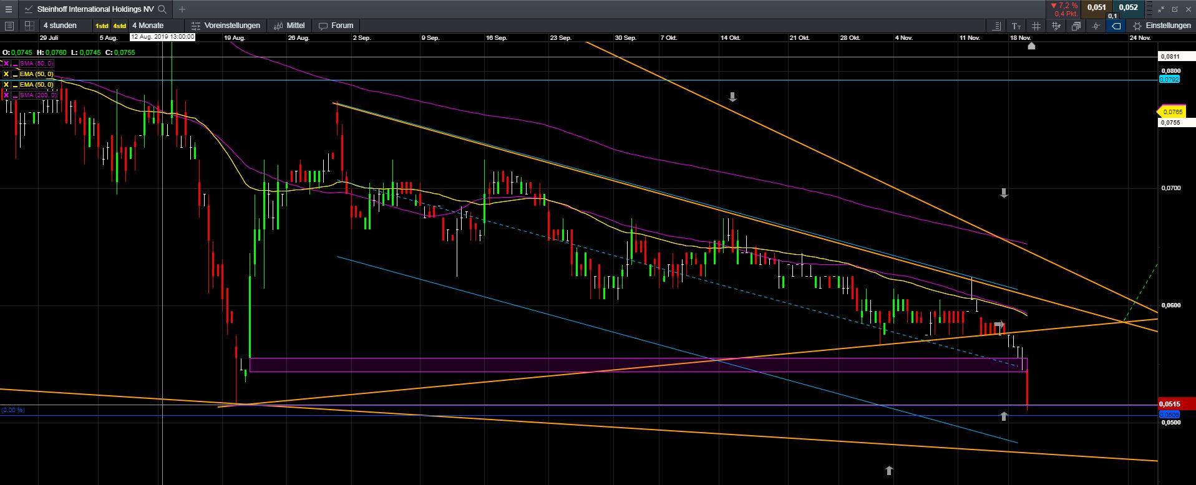The image size is (1196, 485).
Task: Open the Mittel price type dropdown
Action: (289, 26)
